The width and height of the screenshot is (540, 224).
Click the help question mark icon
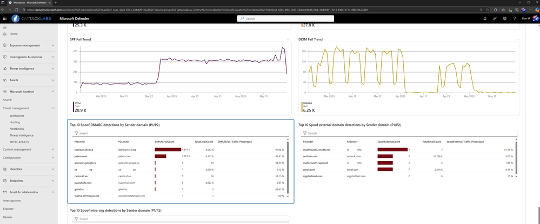[515, 18]
